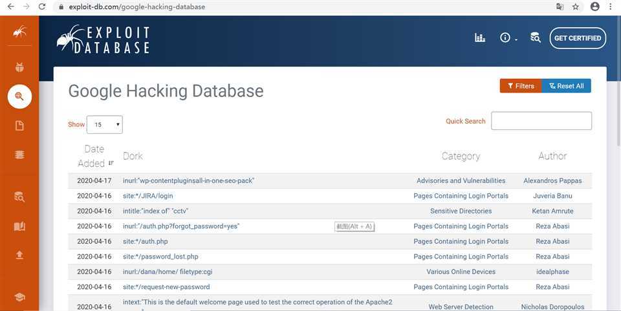621x311 pixels.
Task: Open online training graduation cap icon
Action: 19,297
